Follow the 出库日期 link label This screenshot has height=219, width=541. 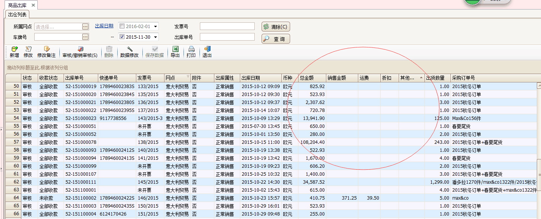[104, 26]
